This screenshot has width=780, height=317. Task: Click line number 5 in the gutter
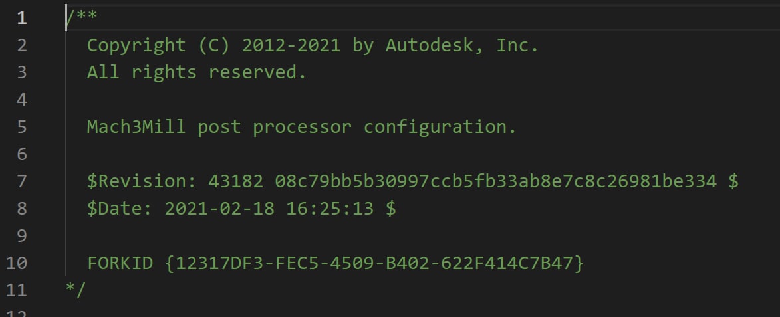(22, 127)
